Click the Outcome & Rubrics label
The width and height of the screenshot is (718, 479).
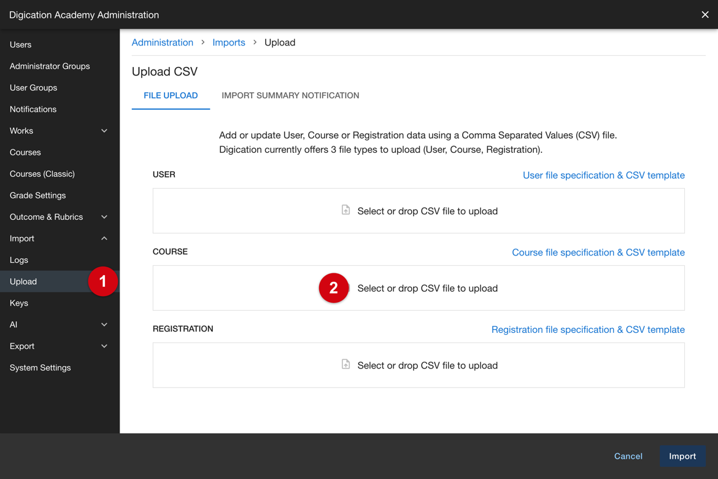[46, 217]
